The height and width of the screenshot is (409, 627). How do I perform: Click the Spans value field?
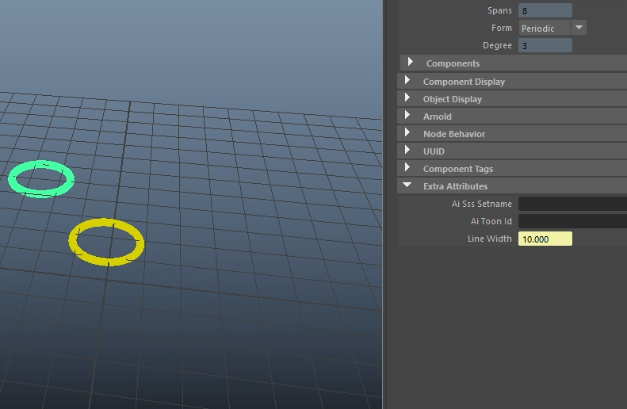[545, 10]
